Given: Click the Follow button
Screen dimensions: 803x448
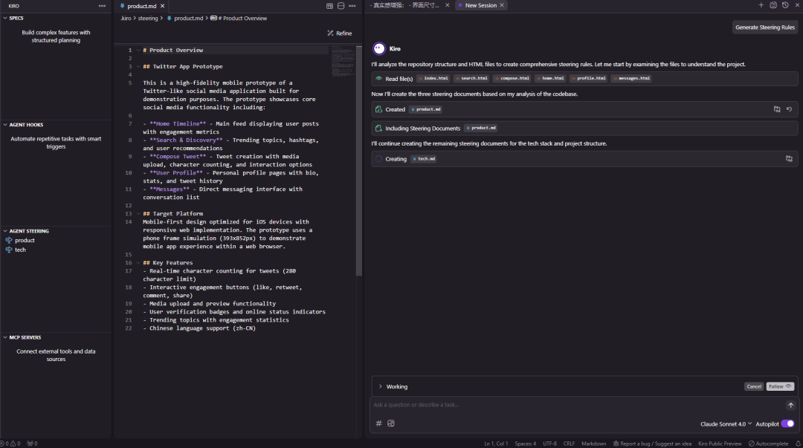Looking at the screenshot, I should point(779,386).
